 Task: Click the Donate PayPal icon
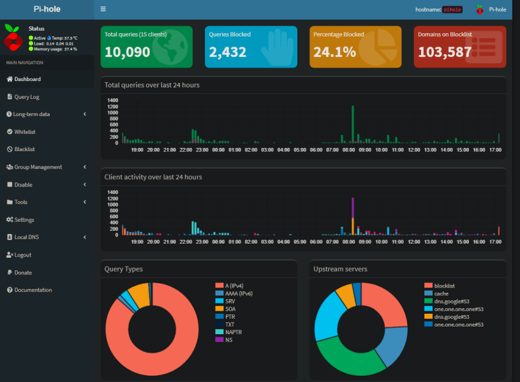pyautogui.click(x=10, y=272)
